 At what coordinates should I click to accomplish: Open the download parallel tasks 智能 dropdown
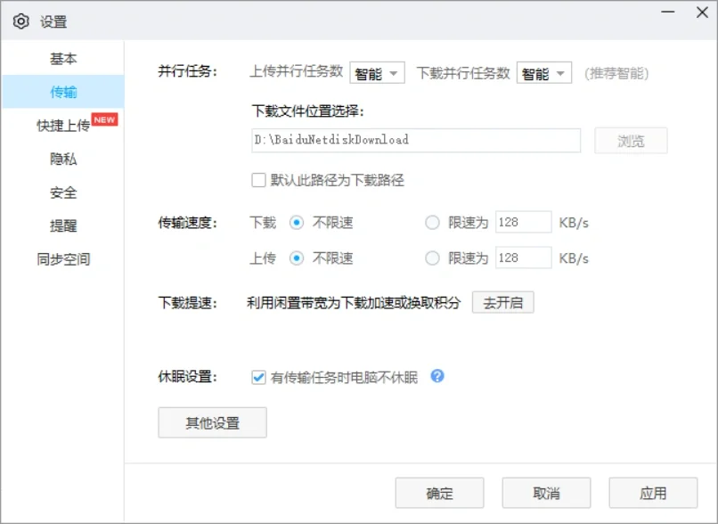[544, 73]
